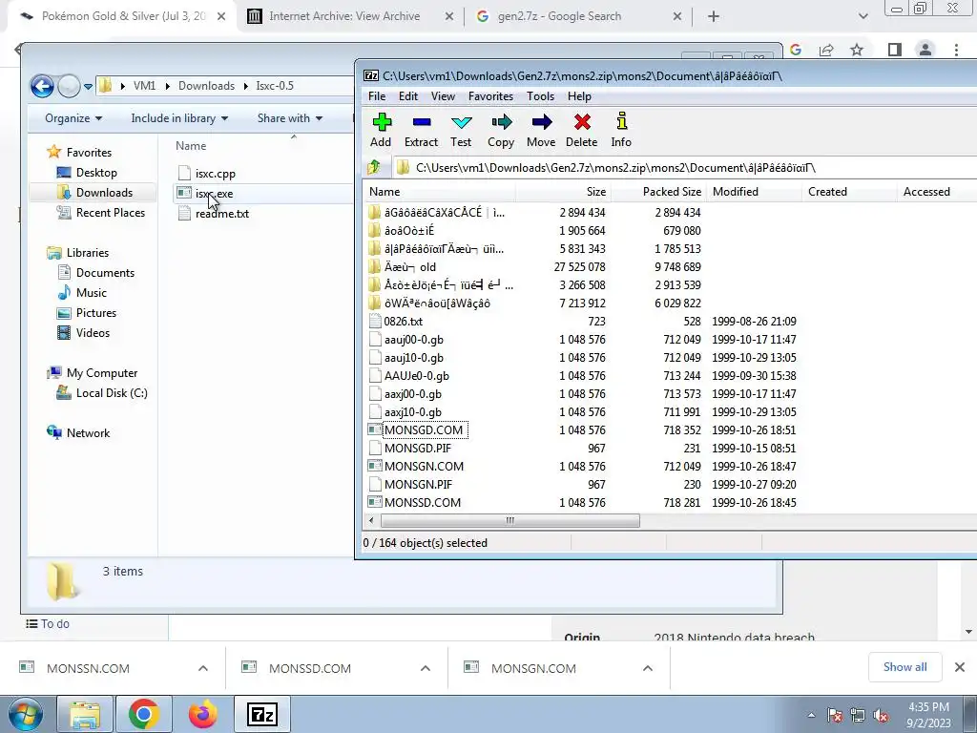
Task: Select readme.txt in Explorer
Action: (x=221, y=213)
